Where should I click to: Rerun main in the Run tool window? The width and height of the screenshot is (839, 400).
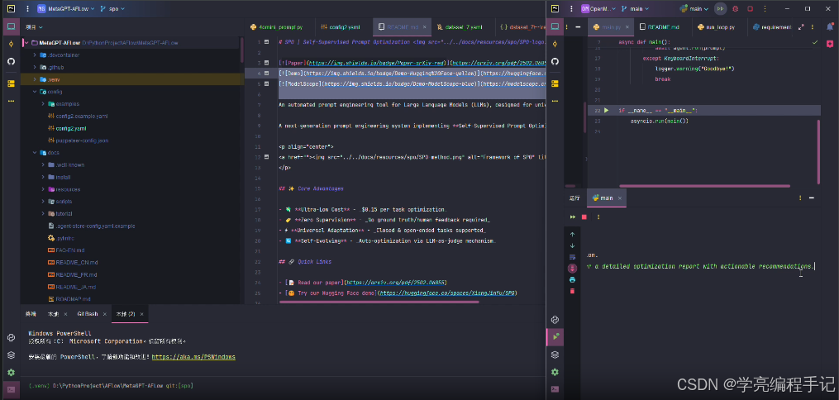(x=573, y=217)
